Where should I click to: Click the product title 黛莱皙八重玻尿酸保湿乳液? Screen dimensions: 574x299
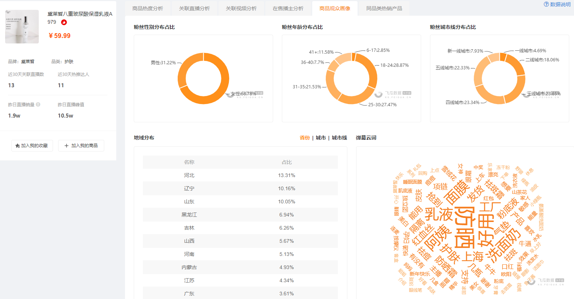[80, 14]
